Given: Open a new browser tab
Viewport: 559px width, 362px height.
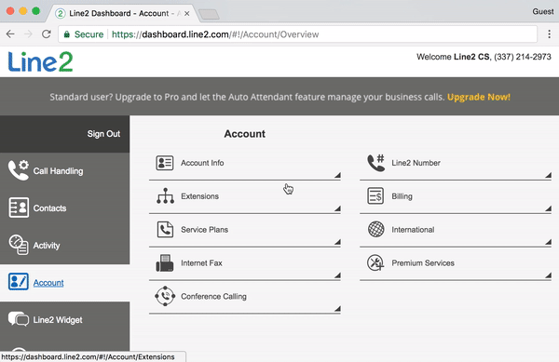Looking at the screenshot, I should coord(209,14).
